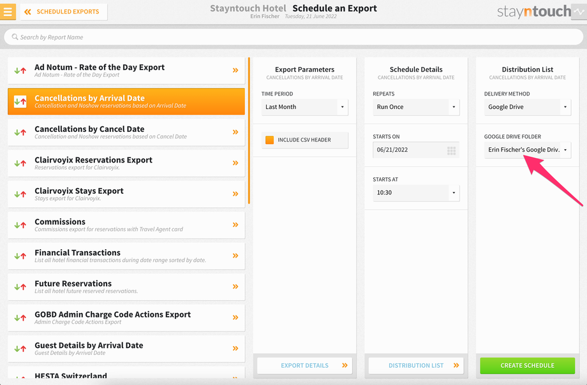587x385 pixels.
Task: Open the Starts At time dropdown
Action: 416,192
